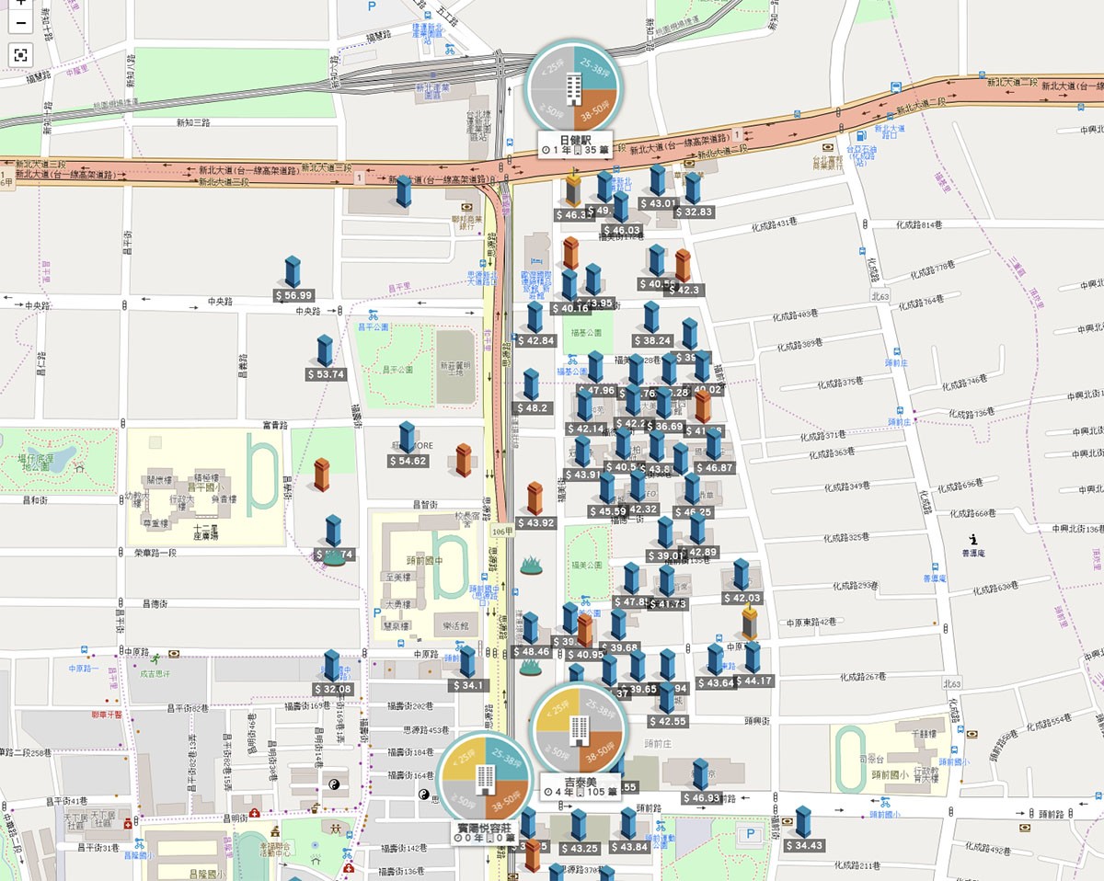This screenshot has width=1104, height=881.
Task: Open the orange building marker priced $42.3
Action: [683, 267]
